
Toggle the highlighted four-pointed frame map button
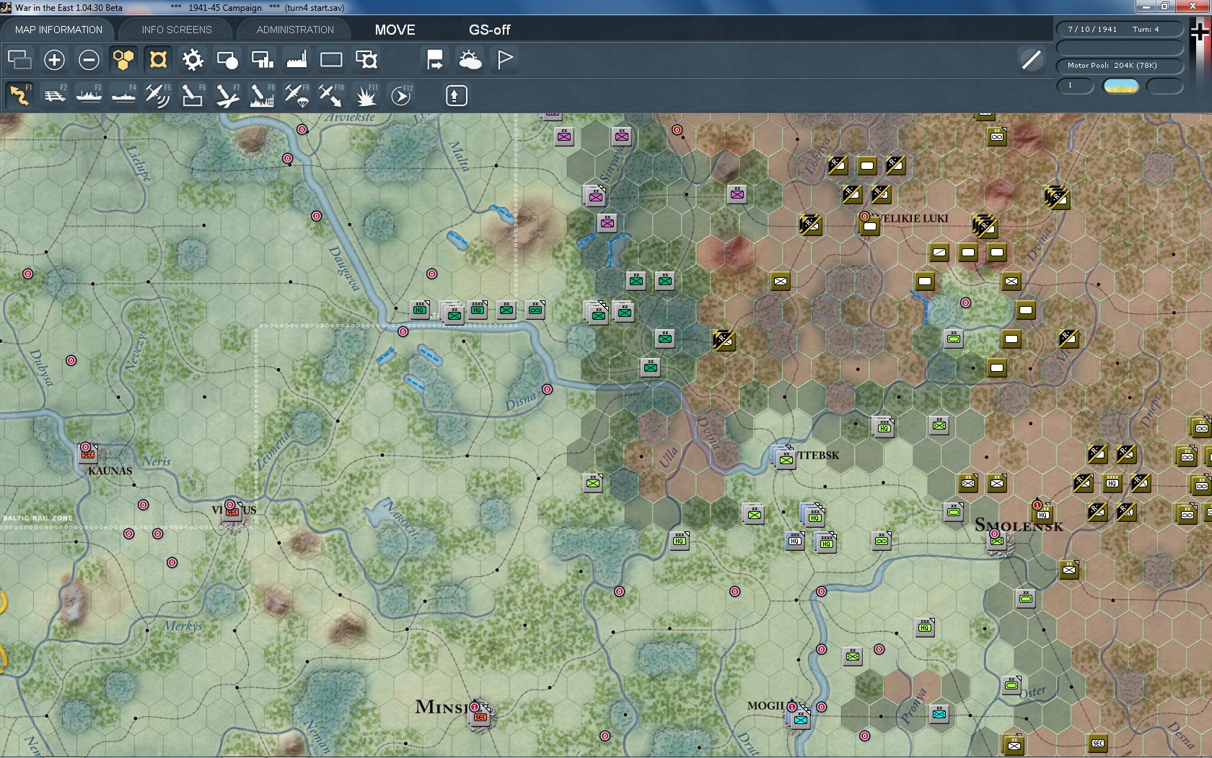point(158,59)
